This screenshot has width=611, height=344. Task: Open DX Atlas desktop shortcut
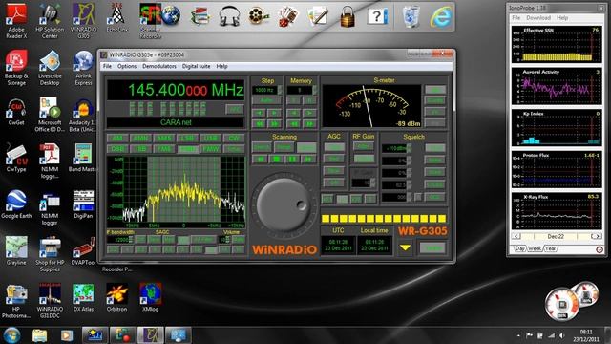coord(83,298)
